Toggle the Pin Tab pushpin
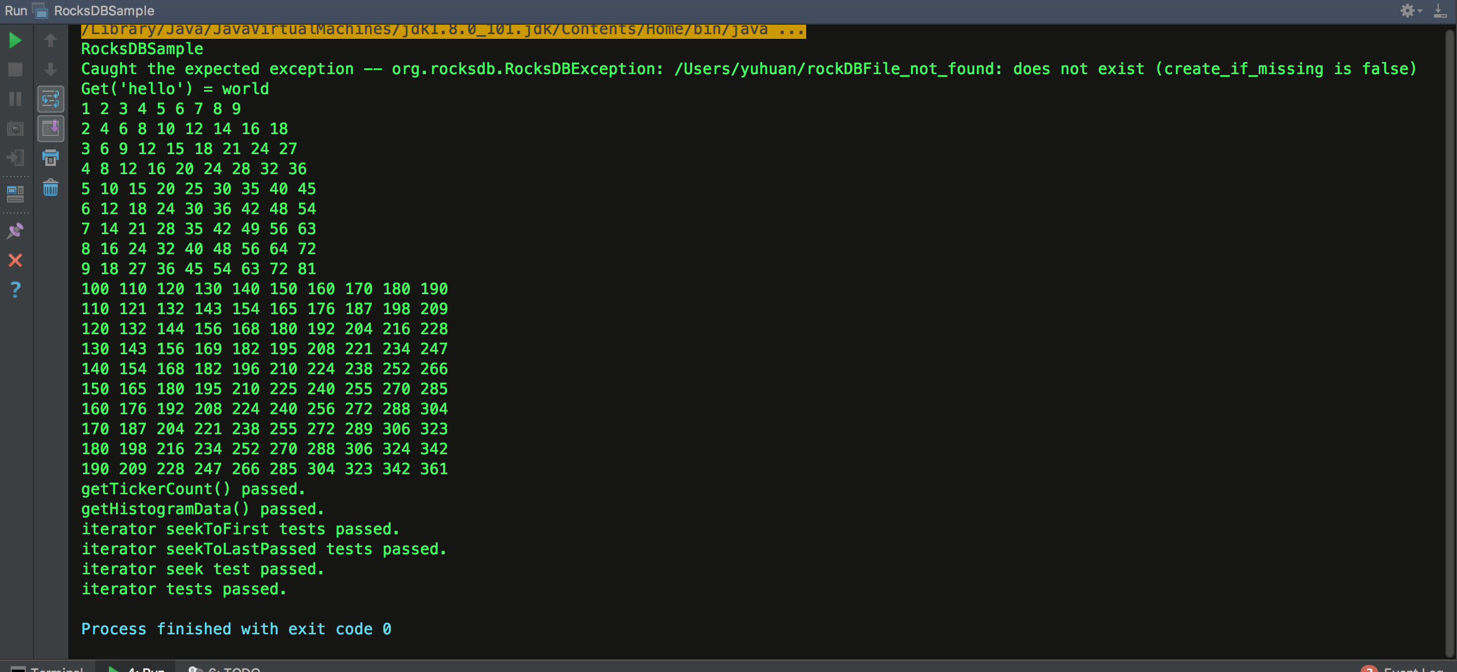1457x672 pixels. pyautogui.click(x=15, y=231)
